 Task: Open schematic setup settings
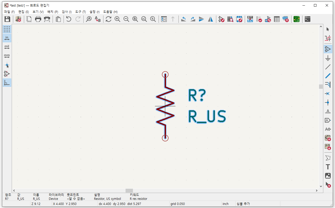[x=18, y=19]
